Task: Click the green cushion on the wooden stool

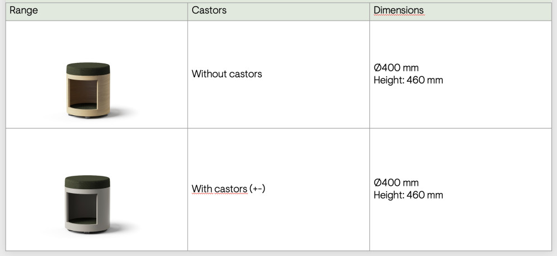Action: [88, 68]
